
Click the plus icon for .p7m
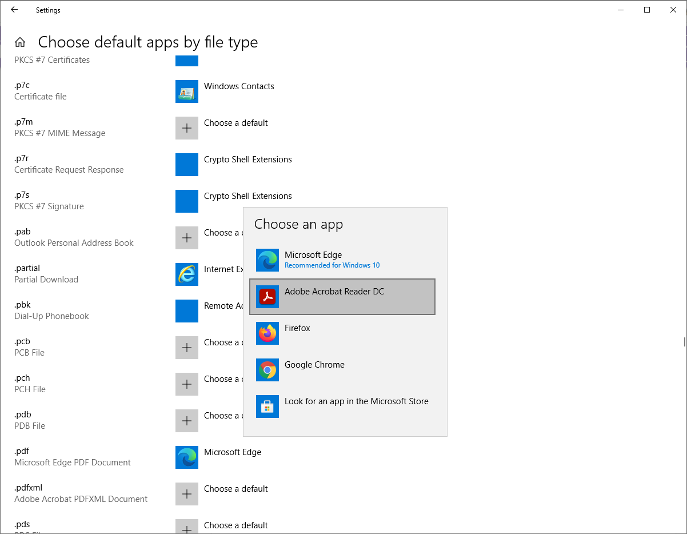pyautogui.click(x=187, y=128)
